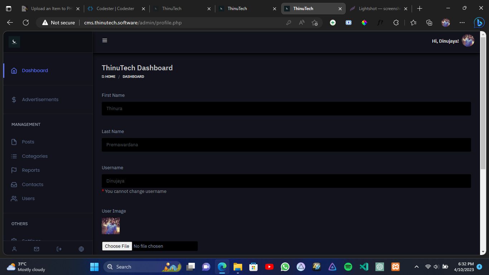This screenshot has height=275, width=489.
Task: Click the green plus extension icon
Action: 333,23
